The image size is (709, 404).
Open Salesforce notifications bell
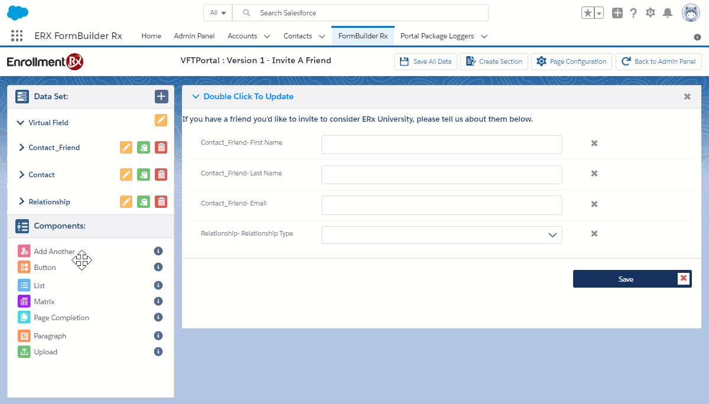(x=668, y=12)
